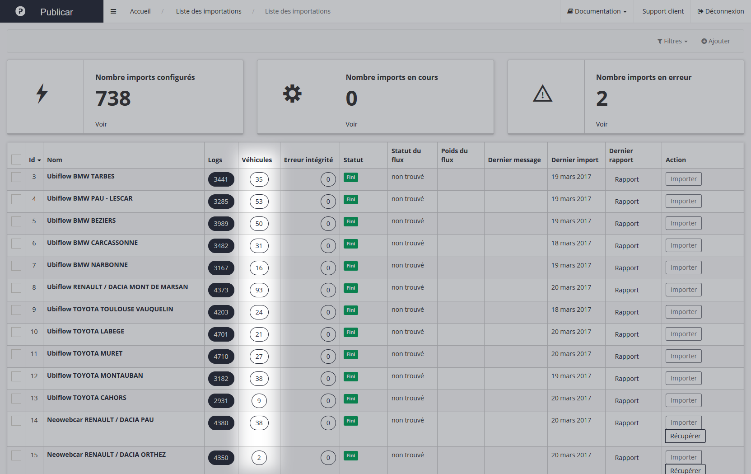The width and height of the screenshot is (751, 474).
Task: Check the box for Ubiflow BMW TARBES
Action: (x=16, y=177)
